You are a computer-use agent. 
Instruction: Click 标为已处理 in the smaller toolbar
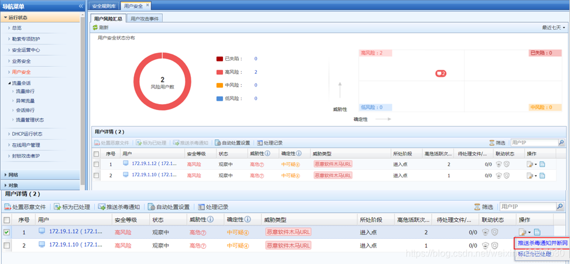point(151,143)
